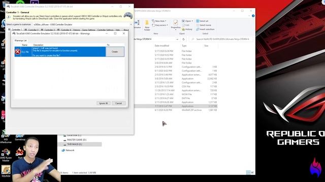
Task: Click Invert selection in Explorer ribbon
Action: tap(205, 29)
